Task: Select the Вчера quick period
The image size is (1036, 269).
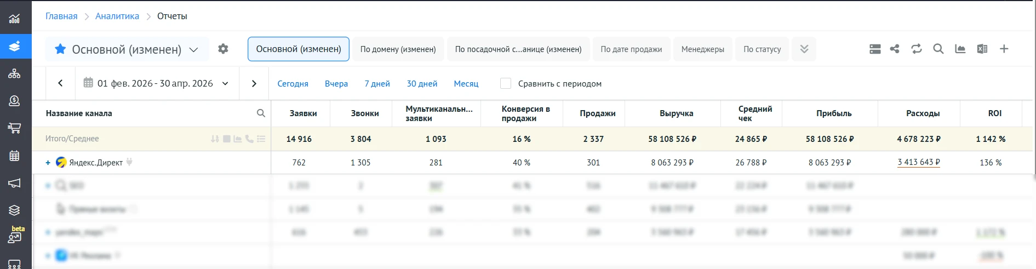Action: (x=336, y=83)
